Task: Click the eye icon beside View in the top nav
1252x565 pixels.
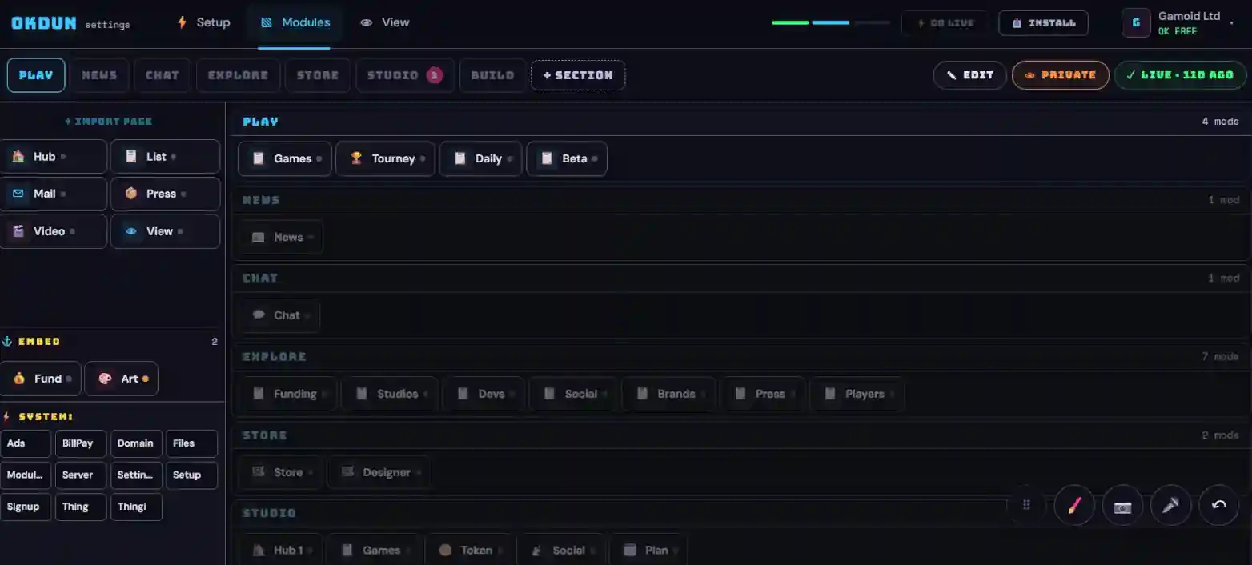Action: click(367, 22)
